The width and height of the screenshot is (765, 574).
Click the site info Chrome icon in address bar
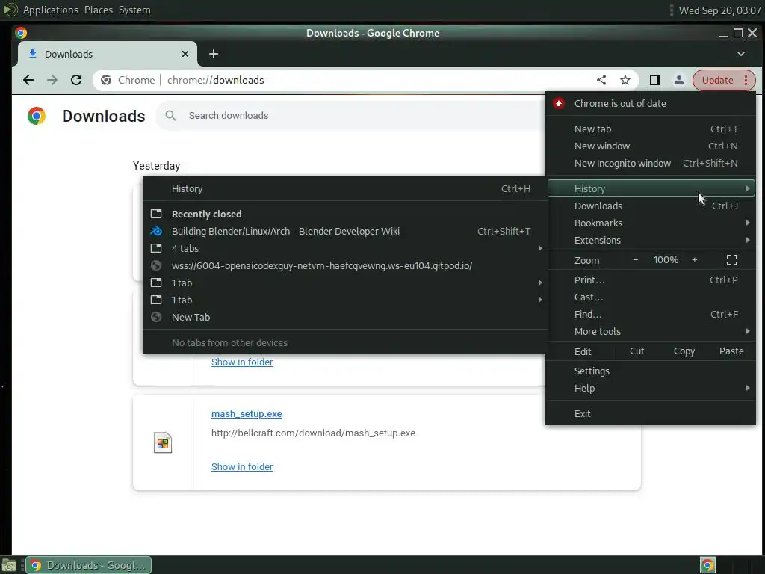point(106,80)
